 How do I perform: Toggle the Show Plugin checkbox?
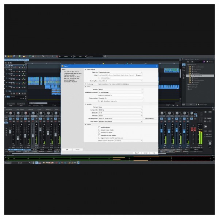(x=199, y=104)
